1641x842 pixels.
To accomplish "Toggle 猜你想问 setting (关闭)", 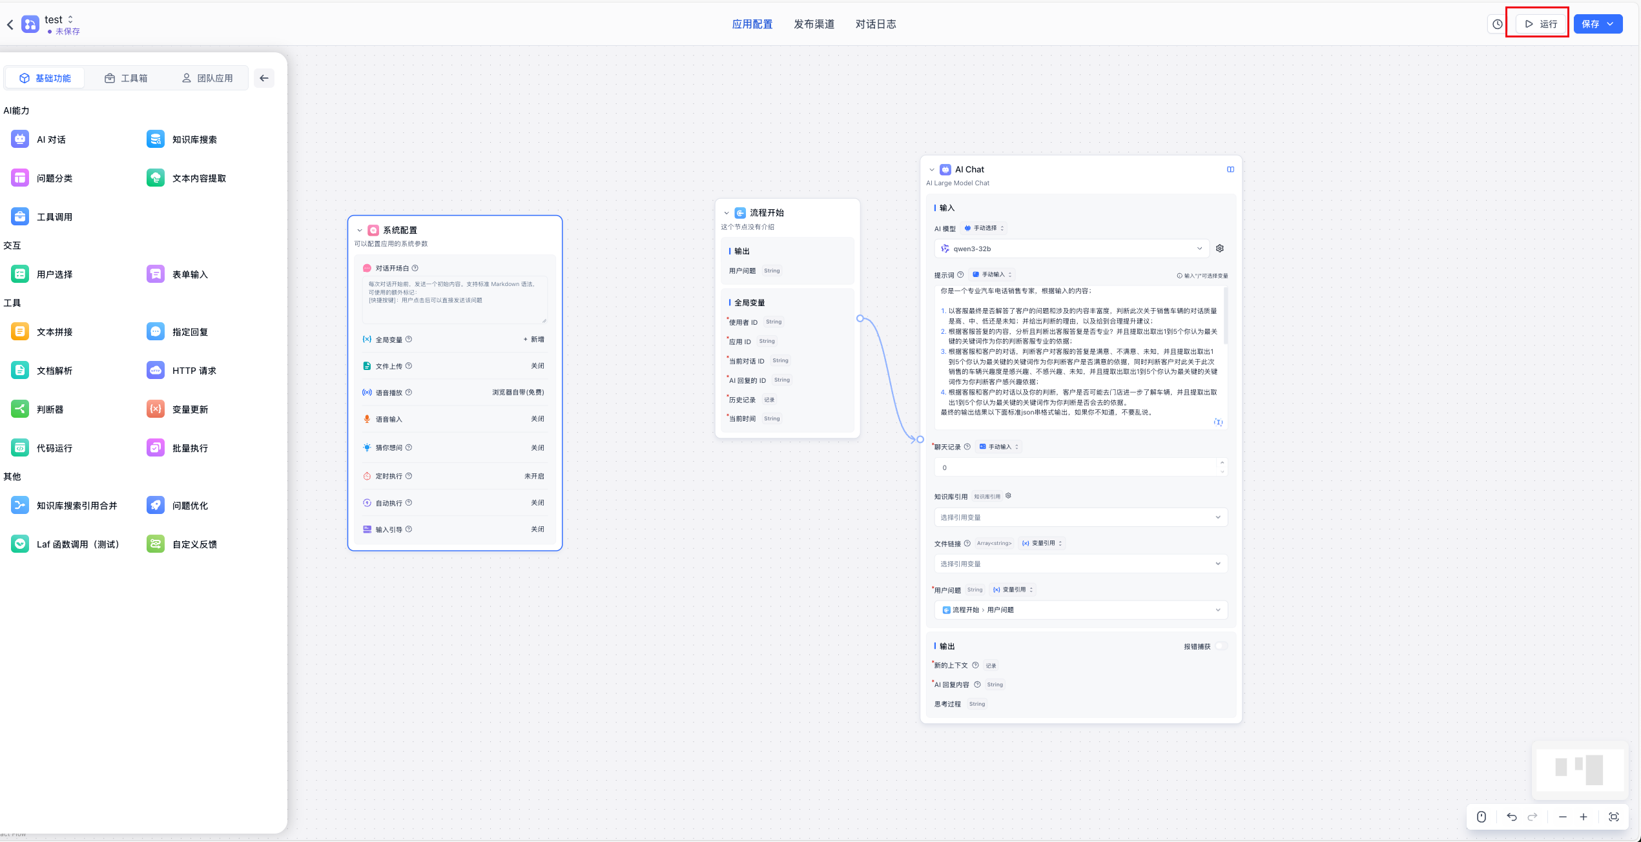I will 537,448.
